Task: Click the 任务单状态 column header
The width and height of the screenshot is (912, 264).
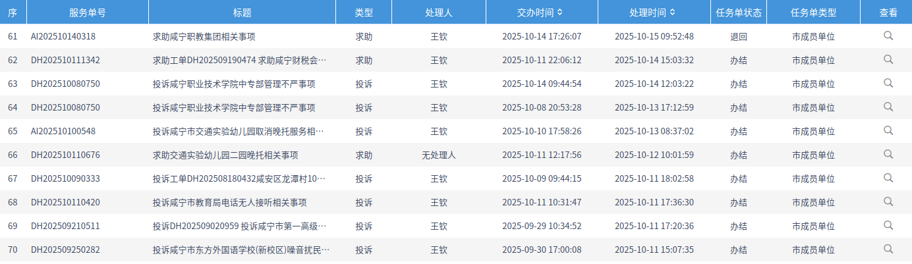Action: [738, 13]
